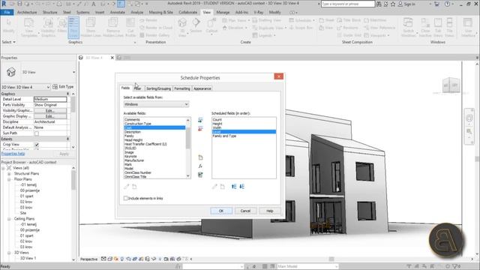Click the keyword search input field
Image resolution: width=480 pixels, height=270 pixels.
348,4
